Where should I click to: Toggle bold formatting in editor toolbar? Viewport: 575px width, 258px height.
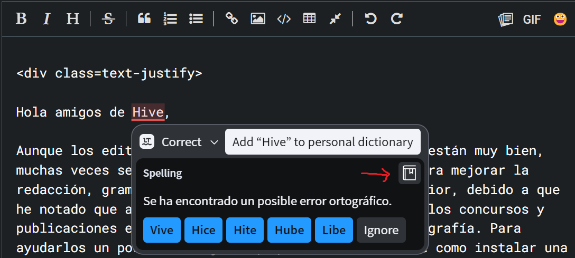click(x=21, y=18)
